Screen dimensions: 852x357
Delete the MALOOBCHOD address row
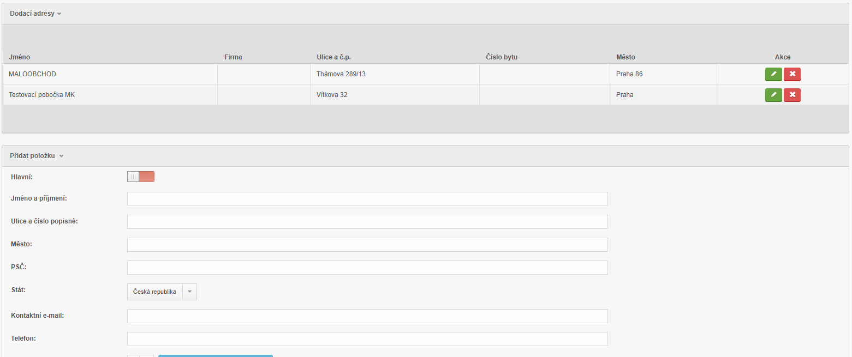pos(792,74)
